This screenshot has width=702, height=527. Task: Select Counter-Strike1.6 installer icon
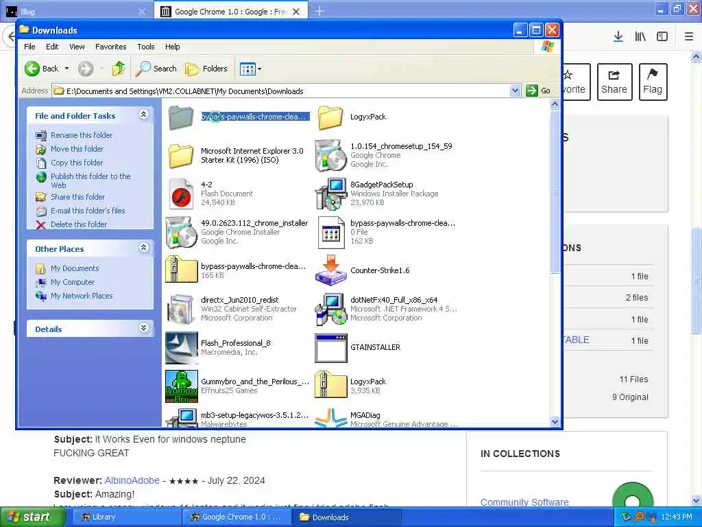(330, 270)
